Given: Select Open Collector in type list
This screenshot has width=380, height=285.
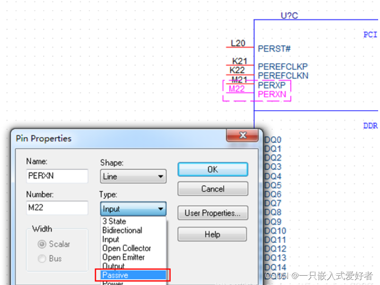Looking at the screenshot, I should click(126, 248).
